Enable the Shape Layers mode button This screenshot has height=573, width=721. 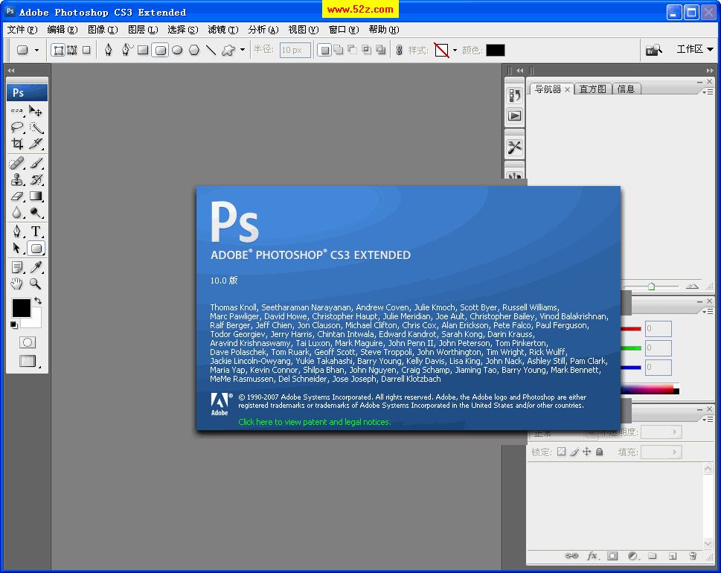[x=58, y=51]
